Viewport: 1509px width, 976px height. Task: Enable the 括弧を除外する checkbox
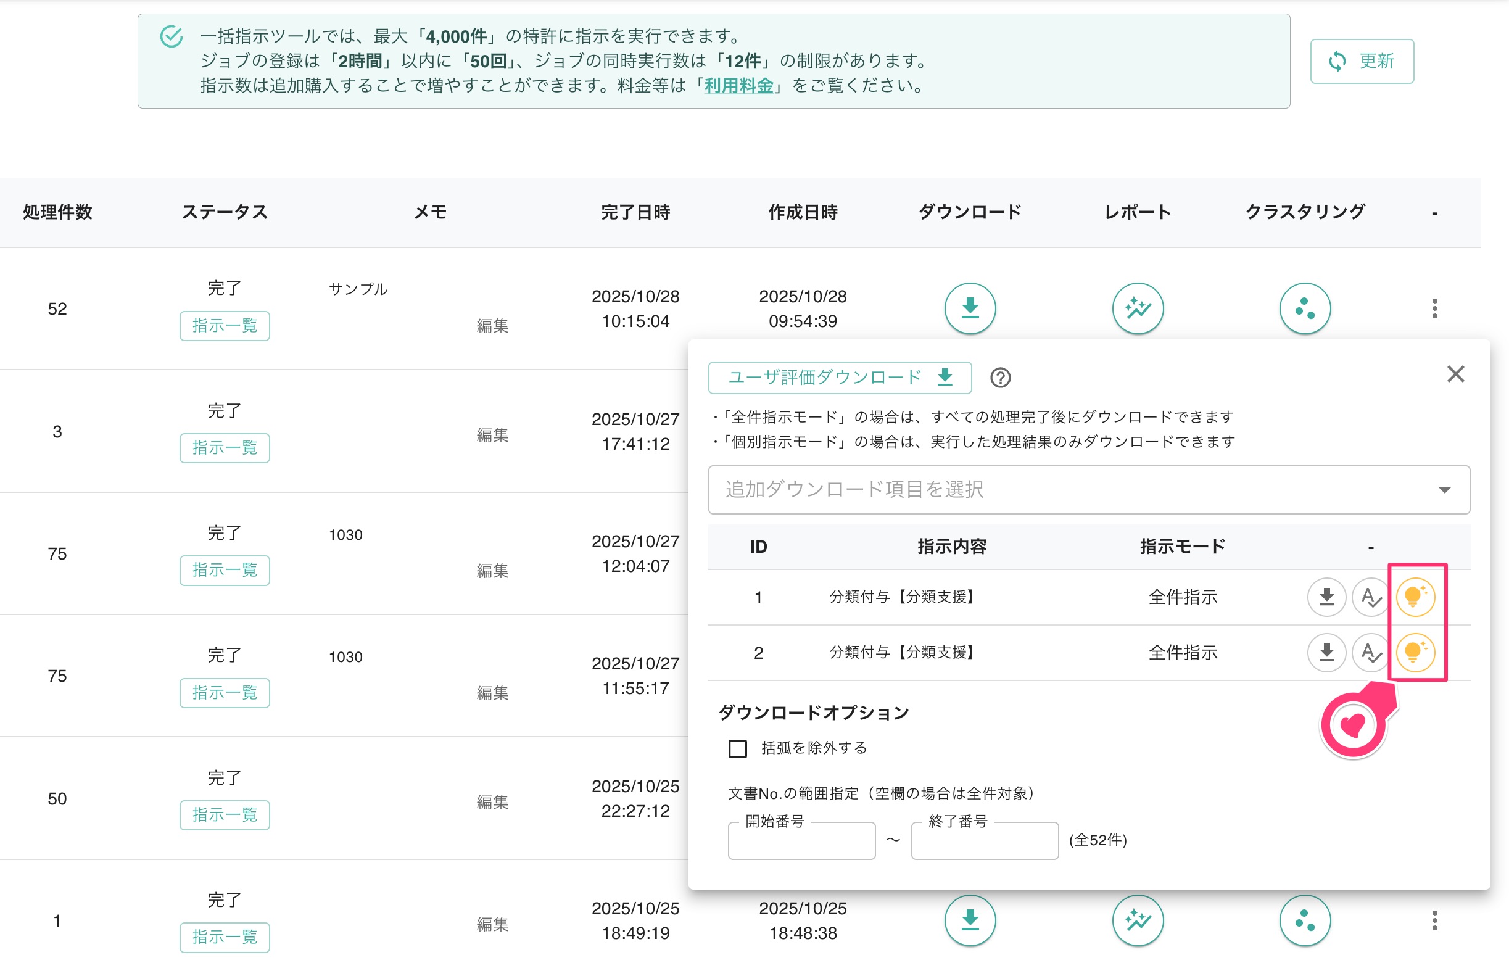pyautogui.click(x=738, y=748)
